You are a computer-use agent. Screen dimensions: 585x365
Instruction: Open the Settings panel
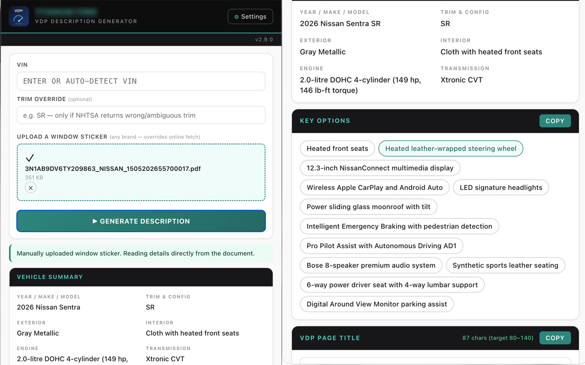point(250,16)
